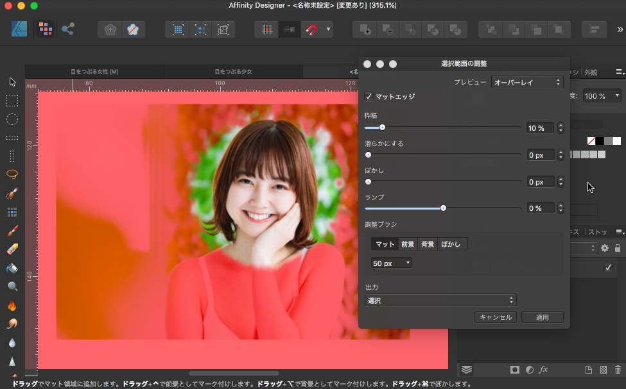Click the ランプ slider handle

(443, 208)
